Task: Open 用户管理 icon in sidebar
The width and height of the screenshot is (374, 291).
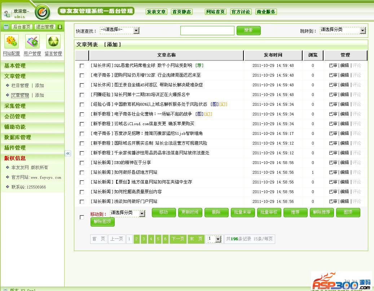Action: 32,42
